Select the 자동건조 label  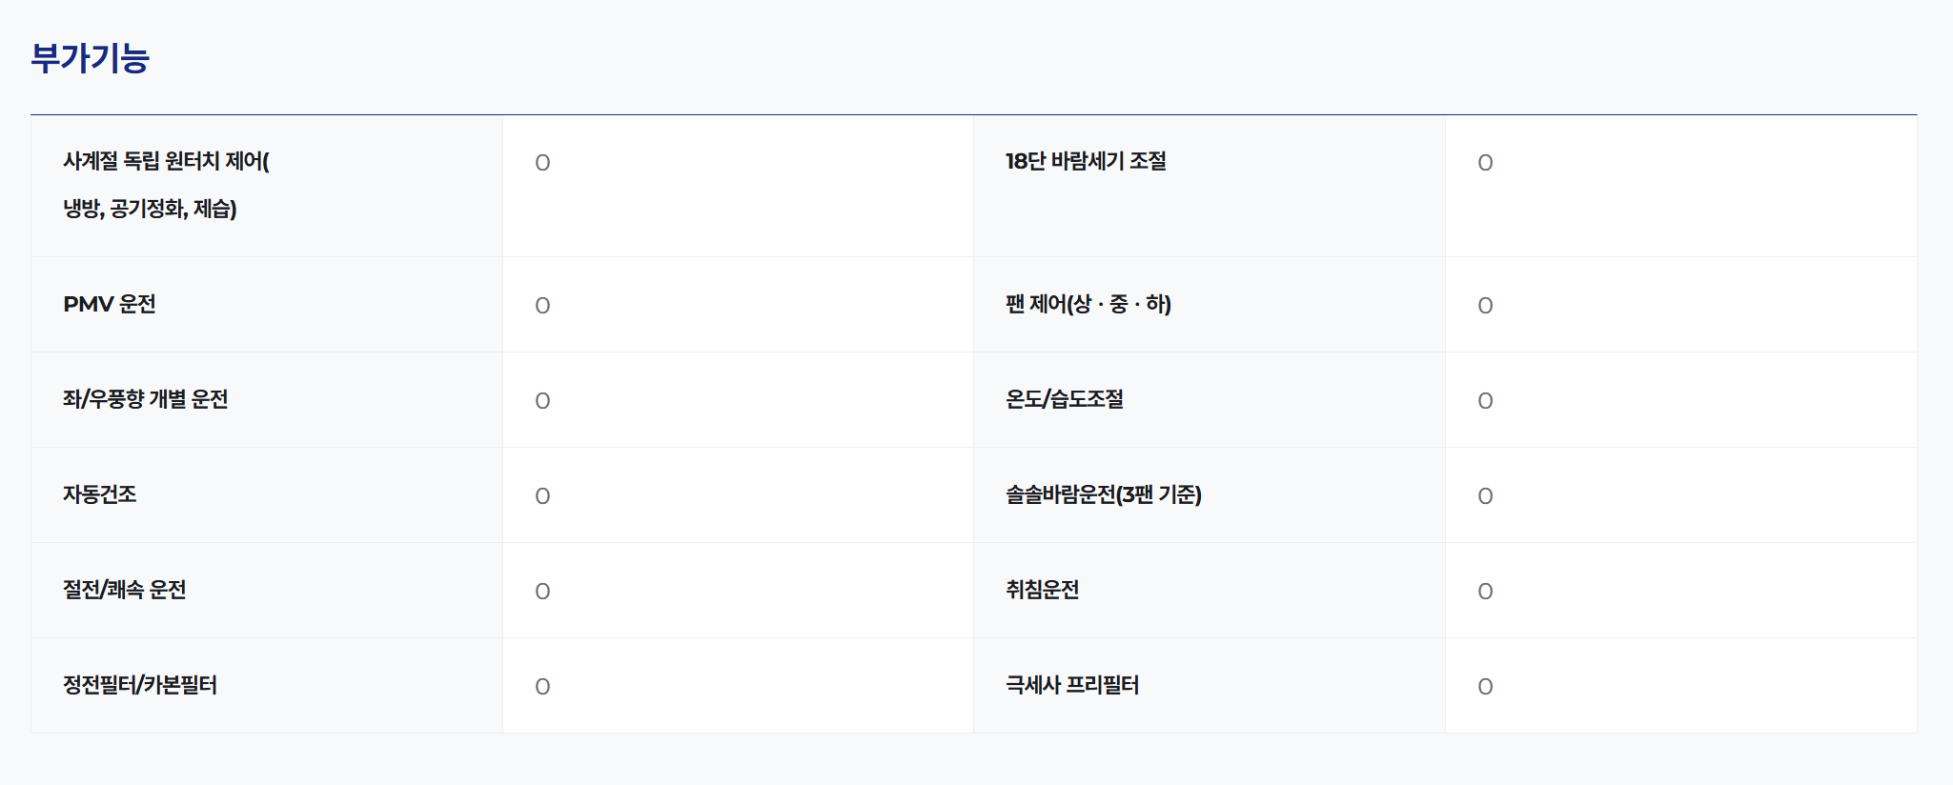point(100,494)
